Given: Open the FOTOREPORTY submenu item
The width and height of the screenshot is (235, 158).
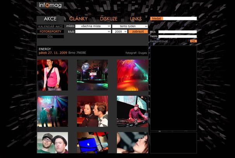Looking at the screenshot, I should (x=50, y=31).
